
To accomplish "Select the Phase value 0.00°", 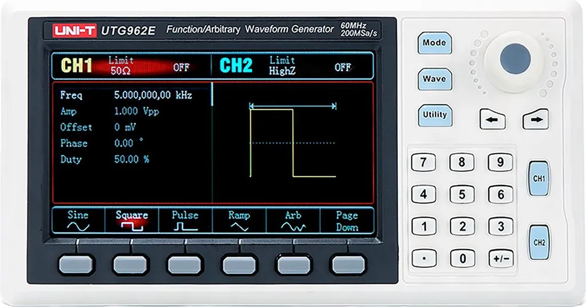I will coord(129,143).
